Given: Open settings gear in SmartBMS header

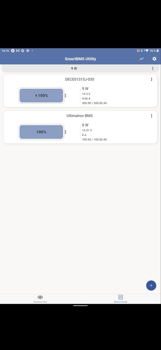Looking at the screenshot, I should tap(154, 59).
